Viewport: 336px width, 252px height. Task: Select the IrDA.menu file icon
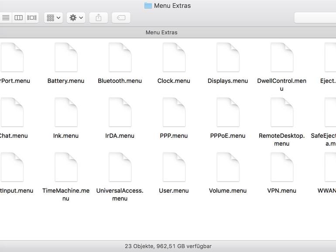120,112
